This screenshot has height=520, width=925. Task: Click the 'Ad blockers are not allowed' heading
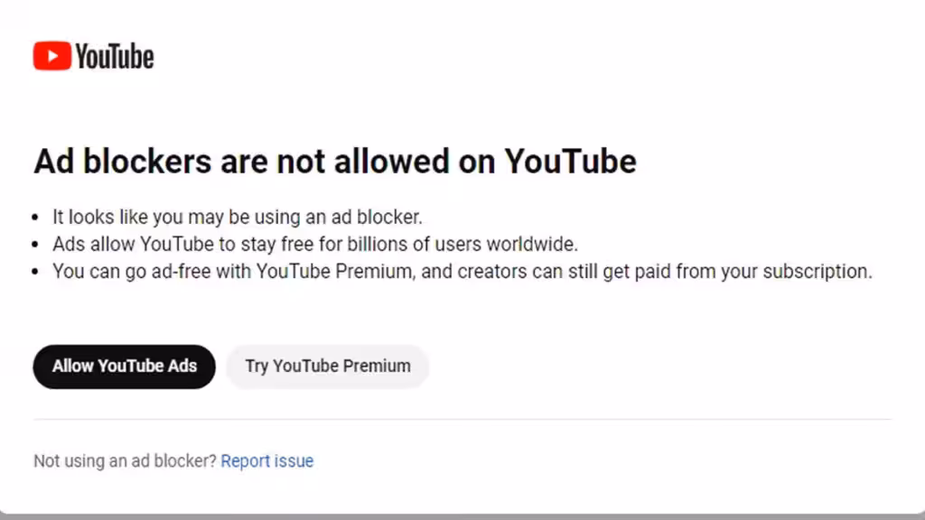[x=334, y=162]
